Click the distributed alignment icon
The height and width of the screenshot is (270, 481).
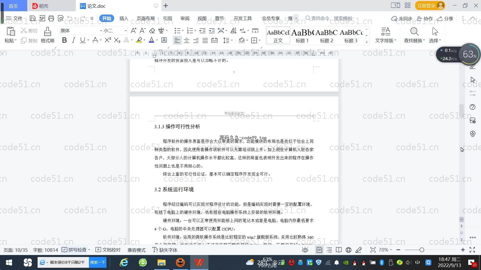point(214,40)
